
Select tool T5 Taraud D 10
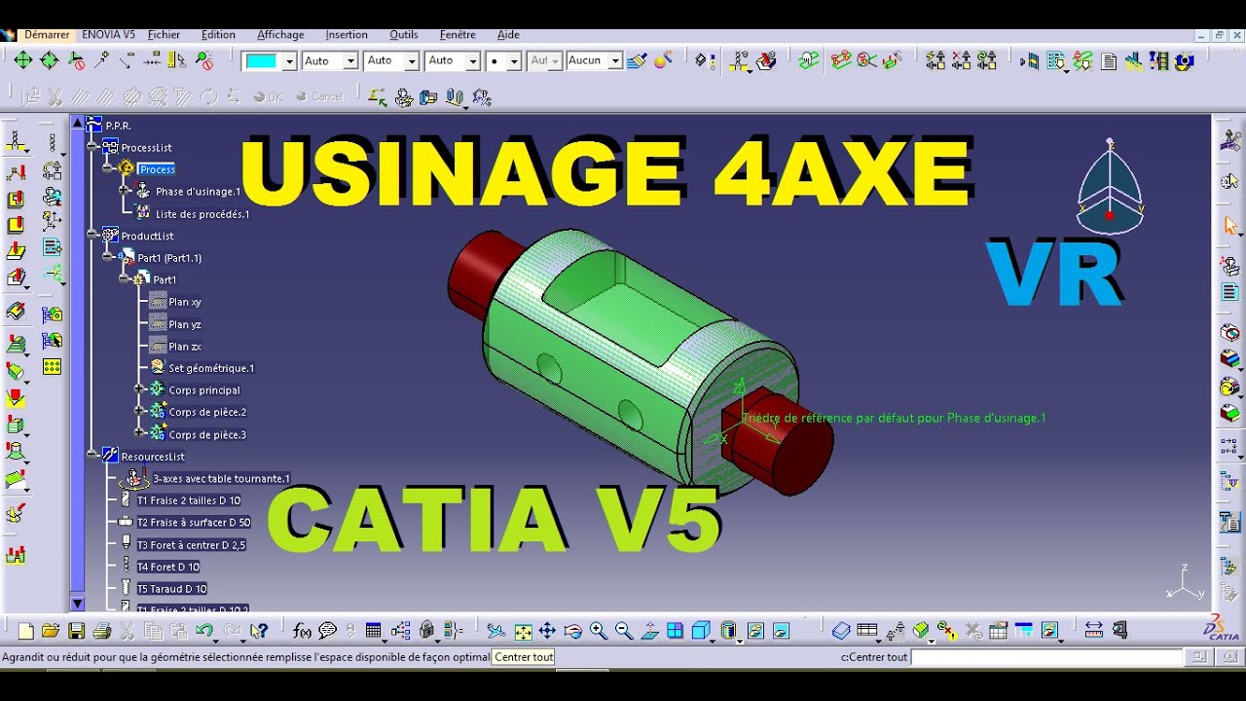tap(172, 589)
